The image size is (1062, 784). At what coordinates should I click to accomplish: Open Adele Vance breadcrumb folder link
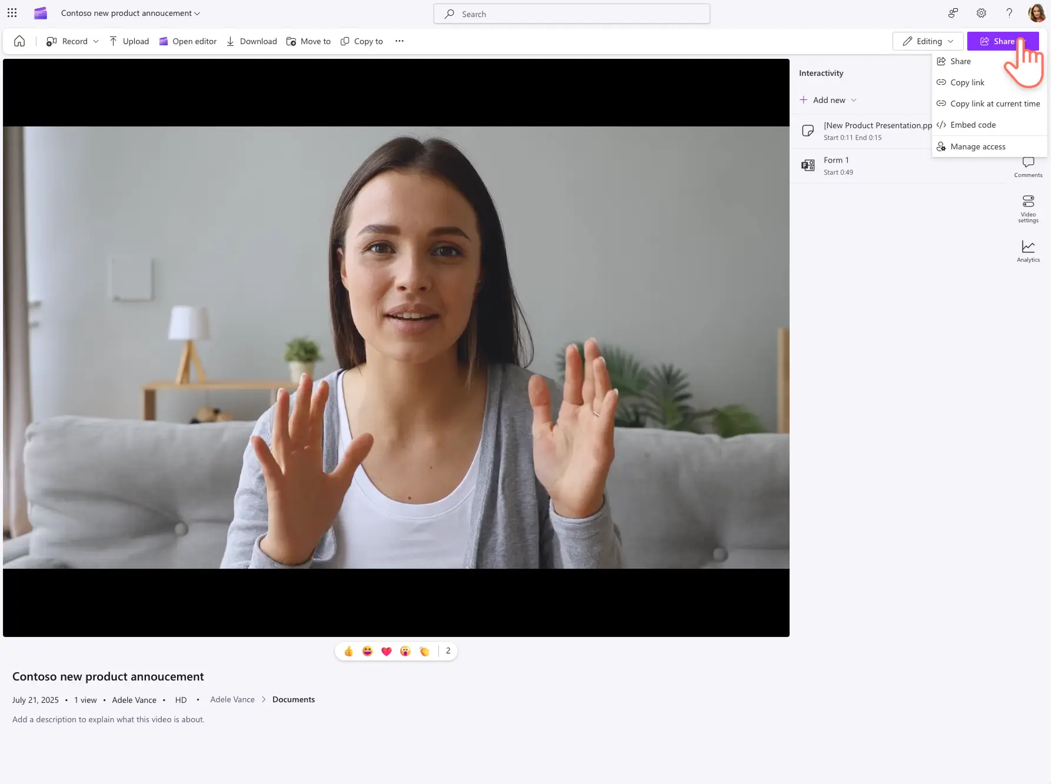[x=232, y=699]
